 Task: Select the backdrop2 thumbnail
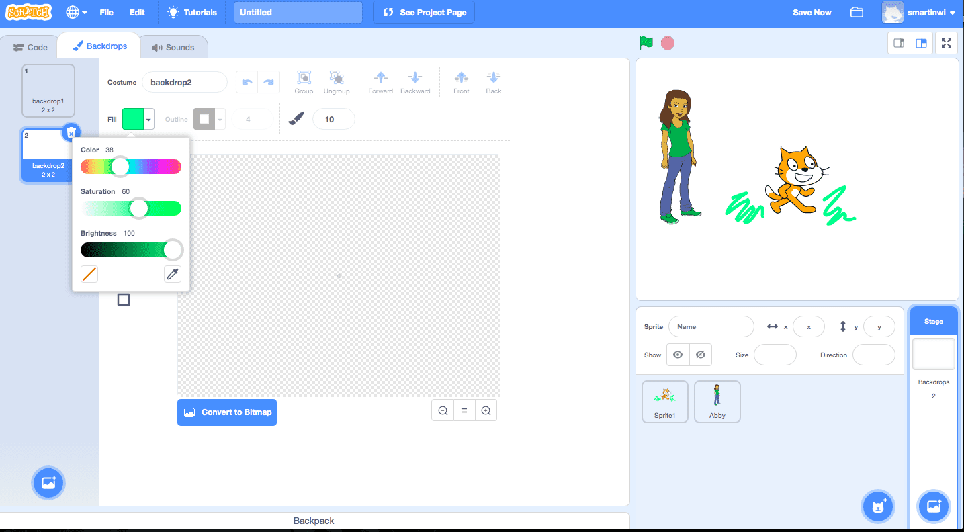point(48,155)
